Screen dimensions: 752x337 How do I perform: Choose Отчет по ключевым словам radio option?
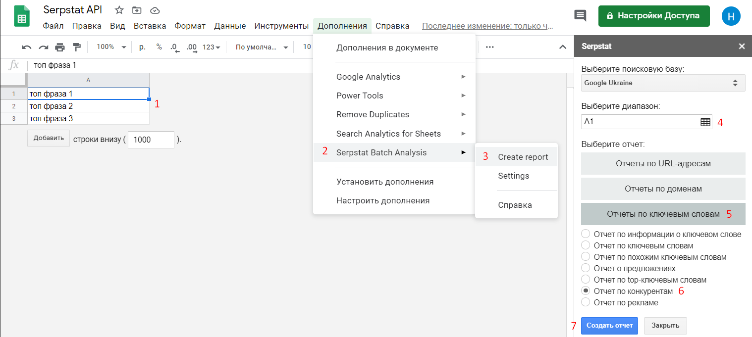pyautogui.click(x=586, y=245)
